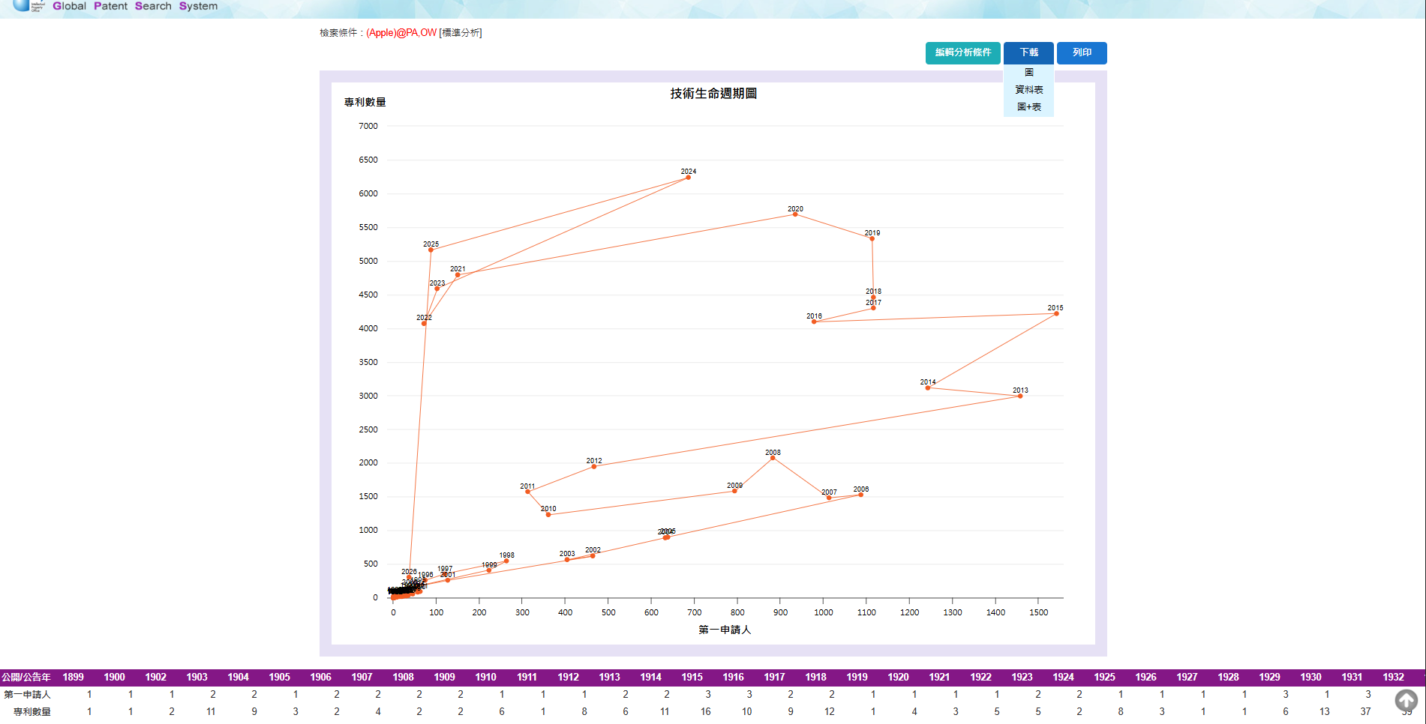1426x724 pixels.
Task: Click the Global Patent Search System logo
Action: tap(116, 6)
